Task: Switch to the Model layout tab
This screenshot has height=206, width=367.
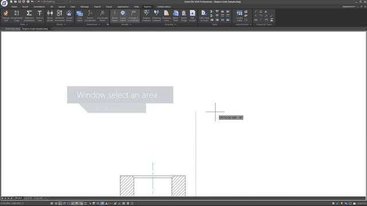Action: [18, 198]
